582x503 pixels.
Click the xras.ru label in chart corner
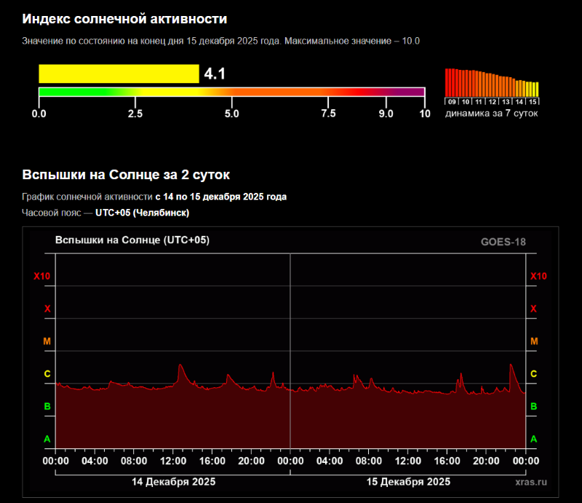click(x=531, y=482)
